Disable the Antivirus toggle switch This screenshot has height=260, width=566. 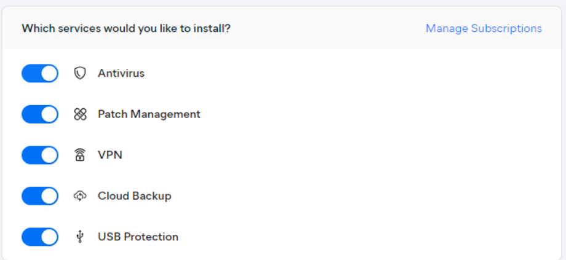coord(40,74)
